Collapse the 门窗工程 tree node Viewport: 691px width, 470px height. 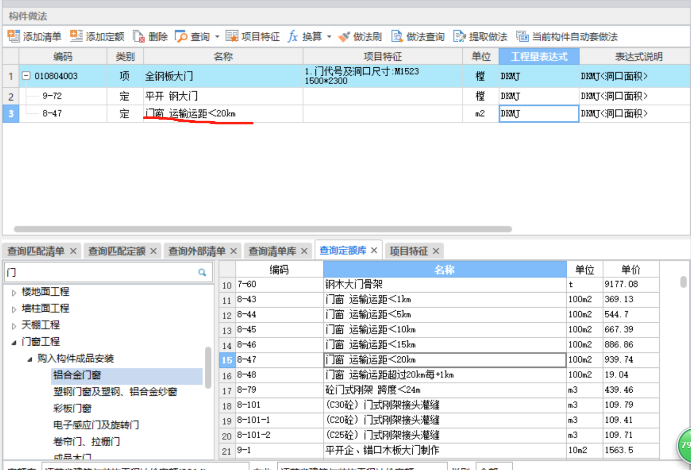(x=14, y=342)
